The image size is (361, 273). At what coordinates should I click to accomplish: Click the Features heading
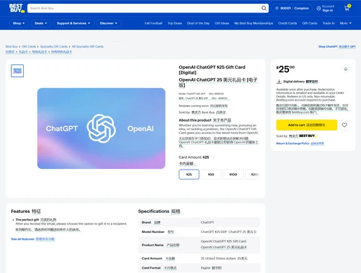pos(20,211)
